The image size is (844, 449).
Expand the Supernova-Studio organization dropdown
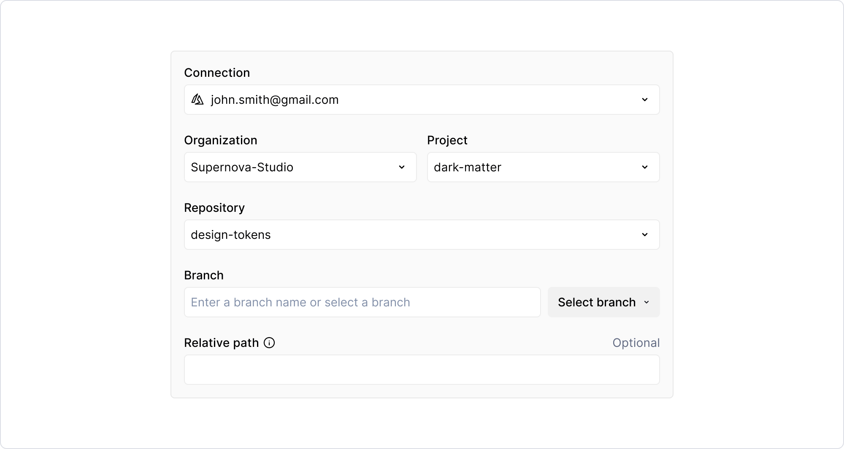point(300,167)
